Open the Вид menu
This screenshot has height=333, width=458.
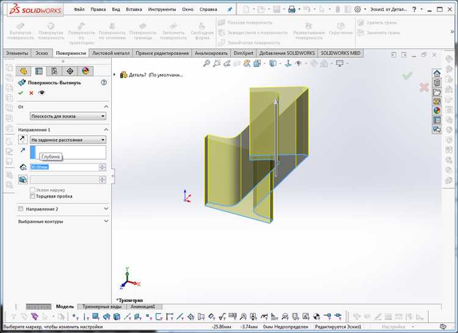coord(116,9)
